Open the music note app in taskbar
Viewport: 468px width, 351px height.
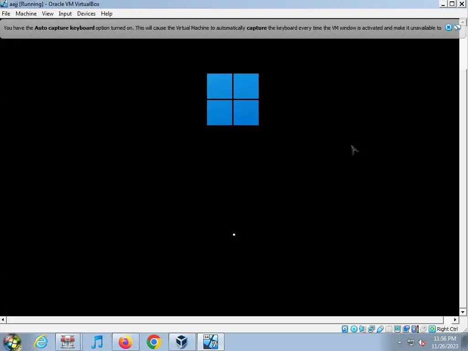click(97, 342)
